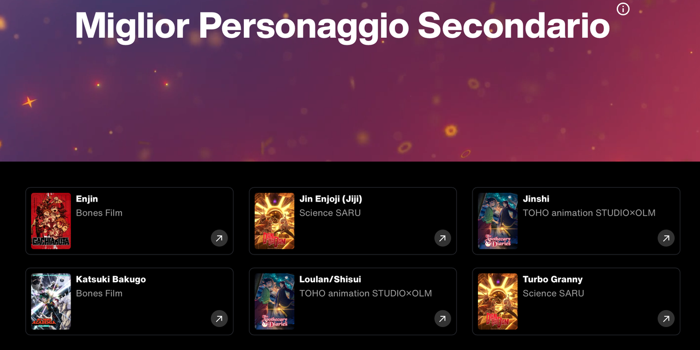The width and height of the screenshot is (700, 350).
Task: Click the Jin Enjoji (Jiji) nominee name
Action: tap(331, 199)
